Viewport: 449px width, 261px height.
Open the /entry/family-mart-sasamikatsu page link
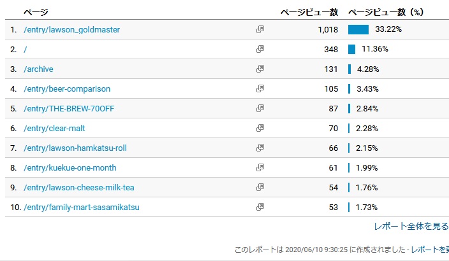point(82,208)
